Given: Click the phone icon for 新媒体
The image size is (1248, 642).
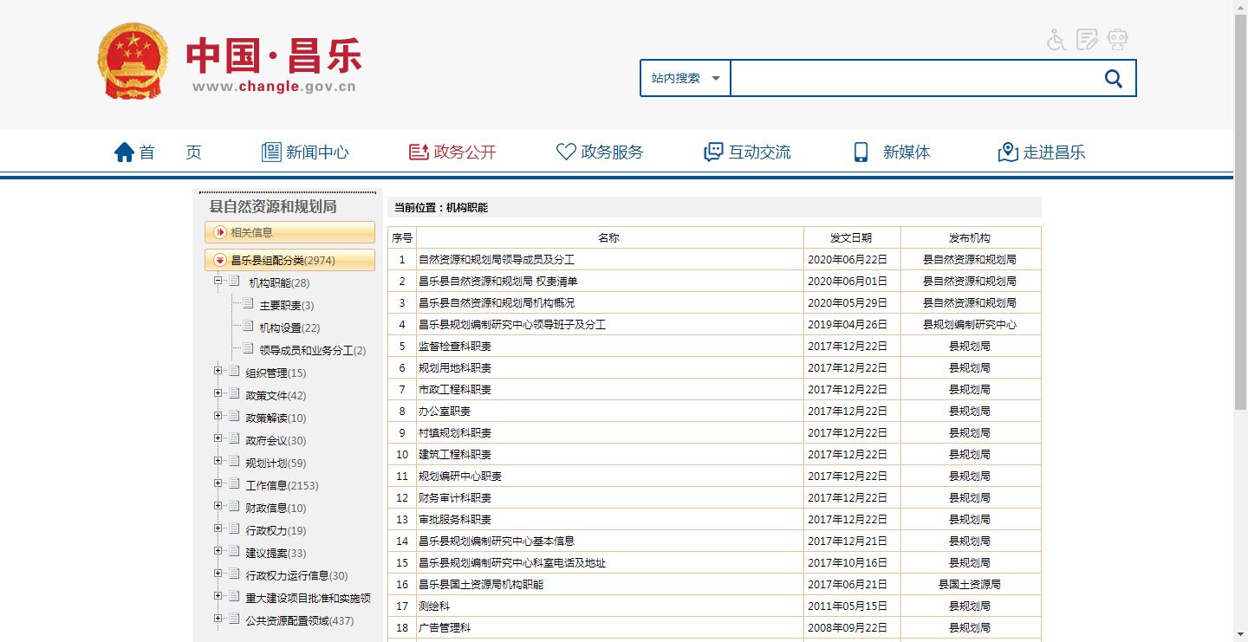Looking at the screenshot, I should [861, 152].
